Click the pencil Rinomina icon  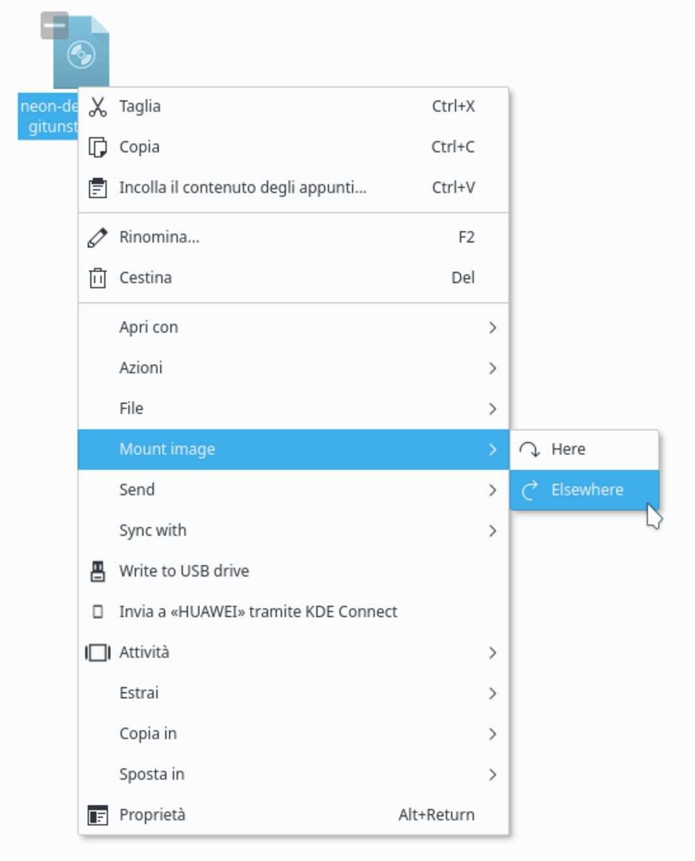coord(98,238)
